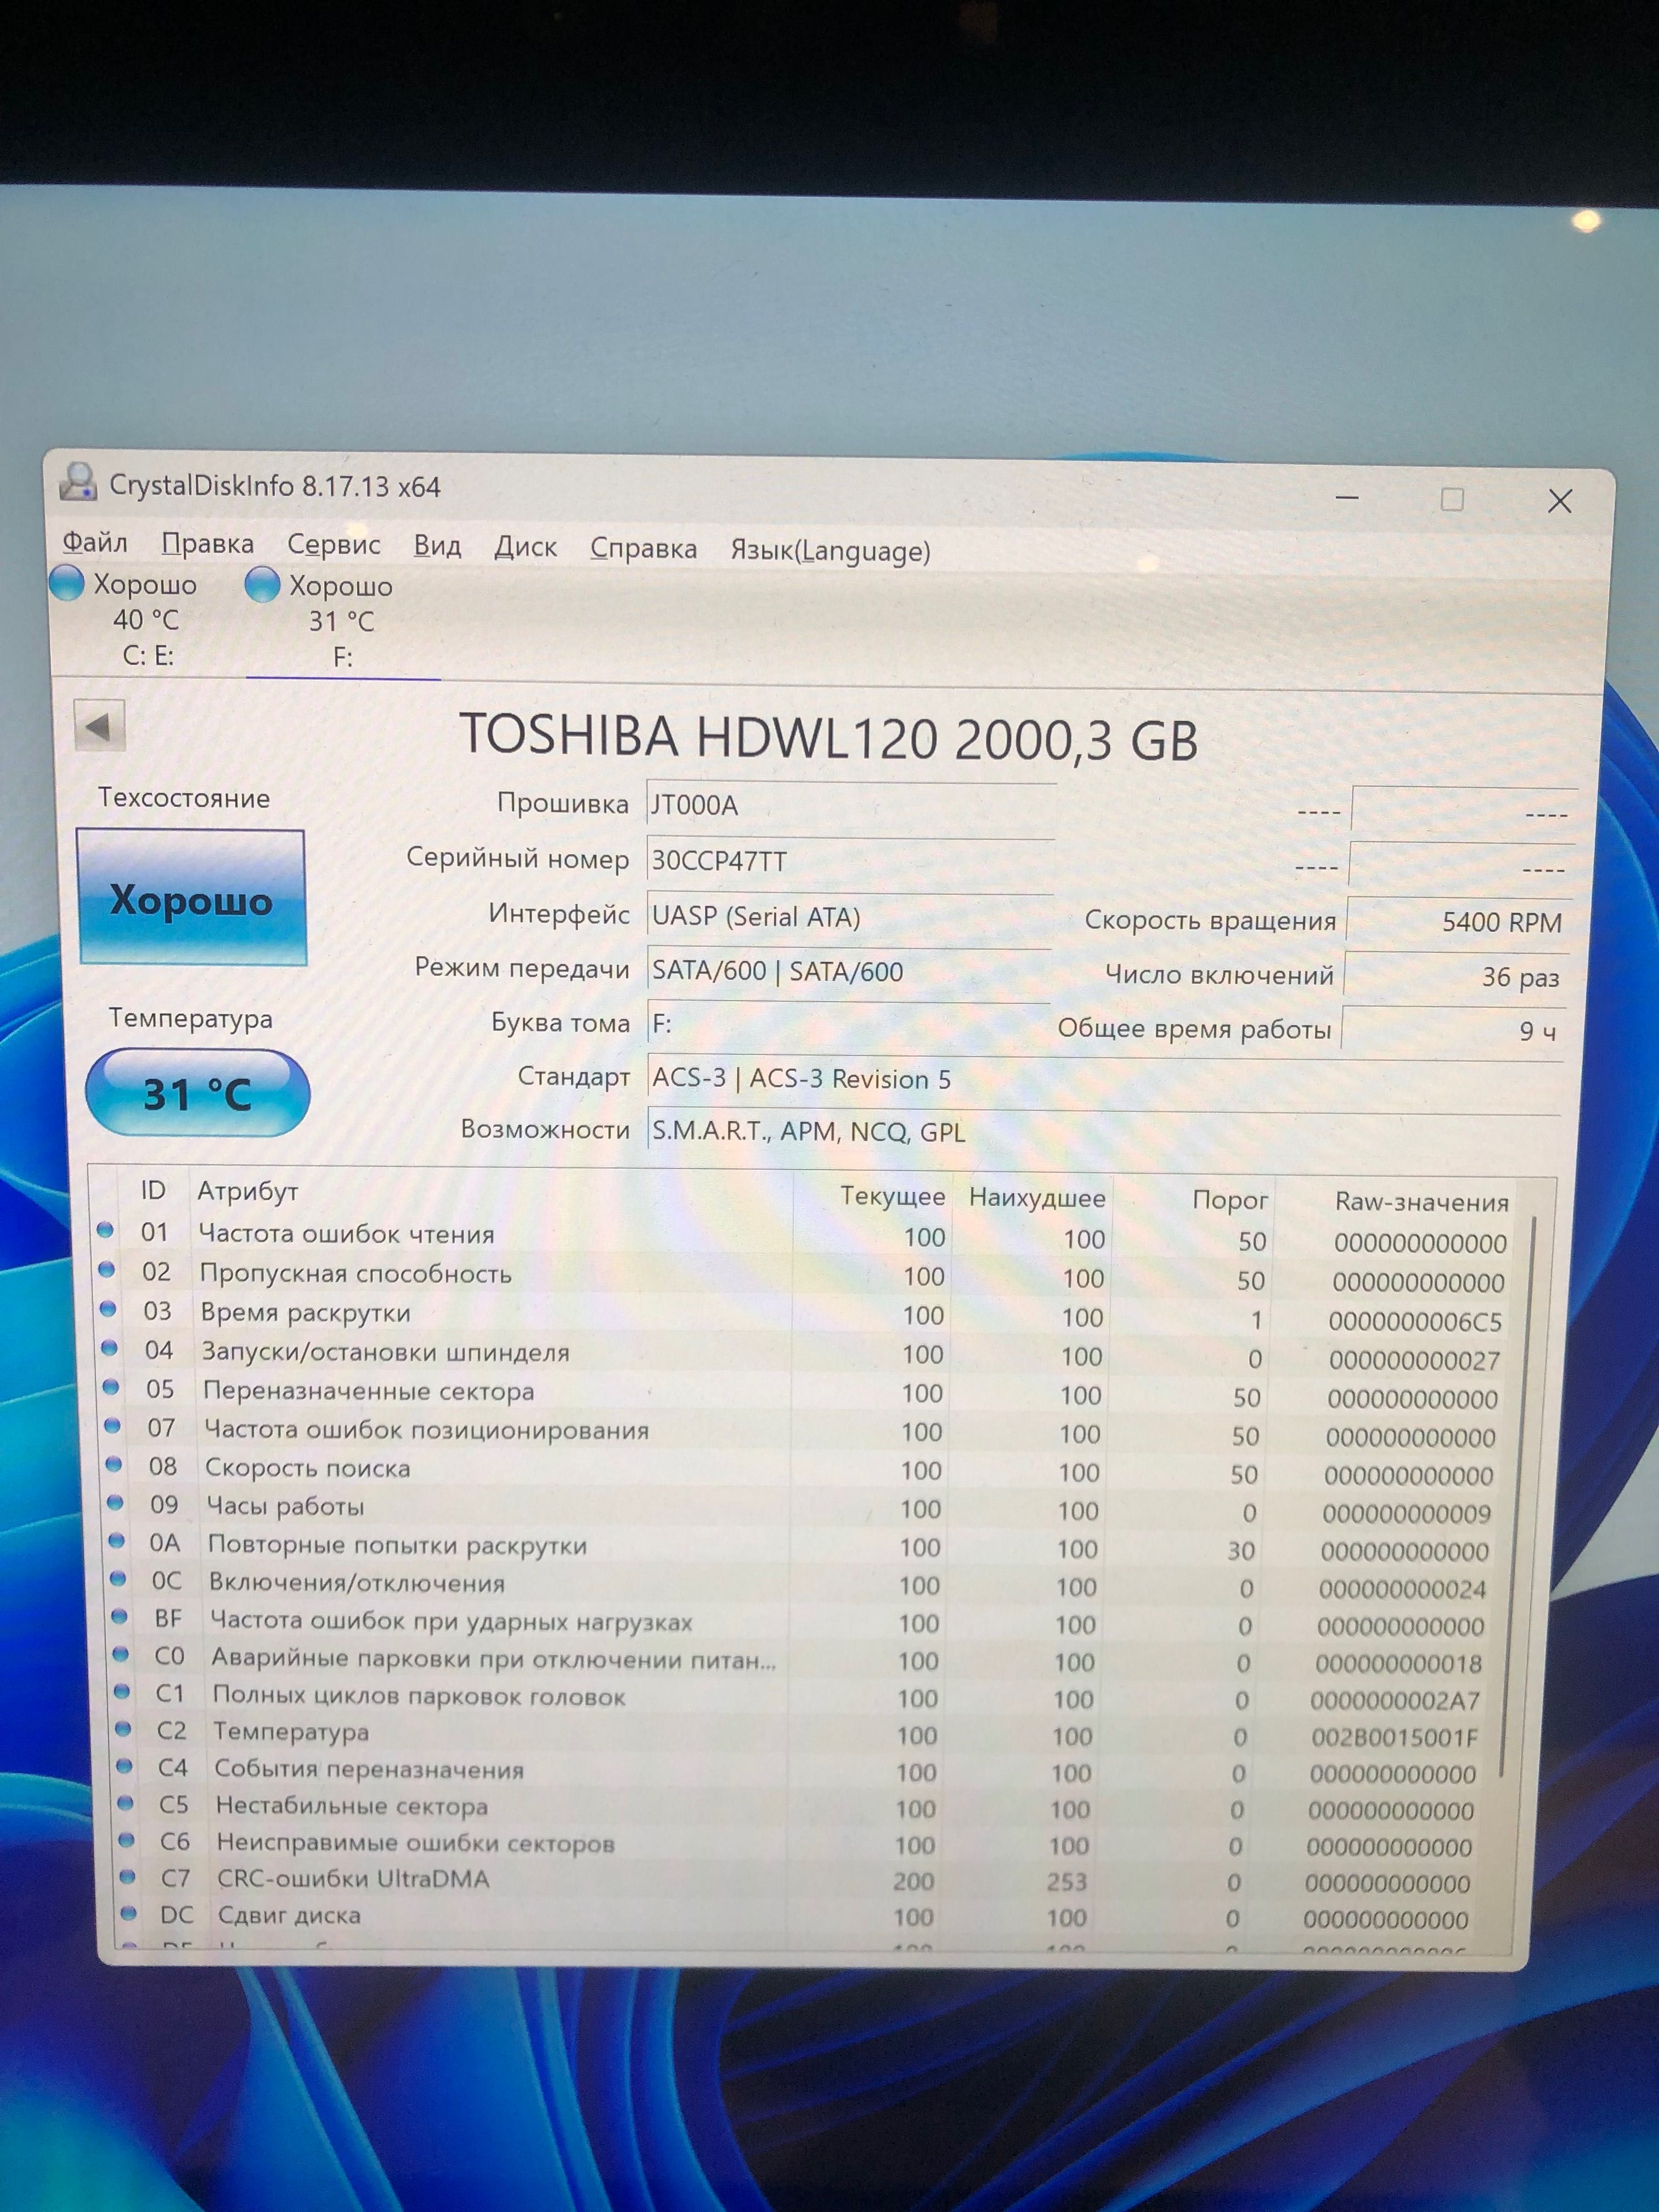Open the Диск menu

pyautogui.click(x=526, y=547)
